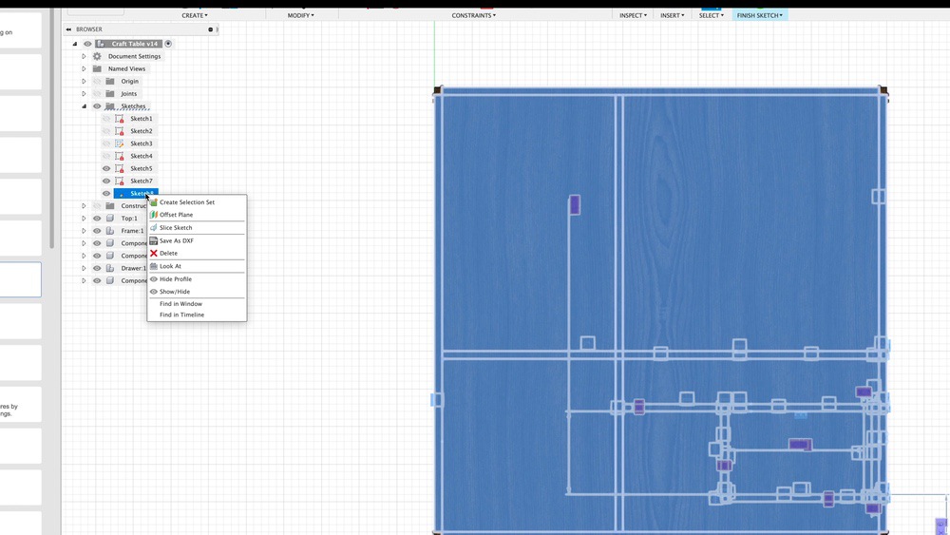This screenshot has width=950, height=535.
Task: Collapse the Craft Table v14 root node
Action: pyautogui.click(x=75, y=44)
